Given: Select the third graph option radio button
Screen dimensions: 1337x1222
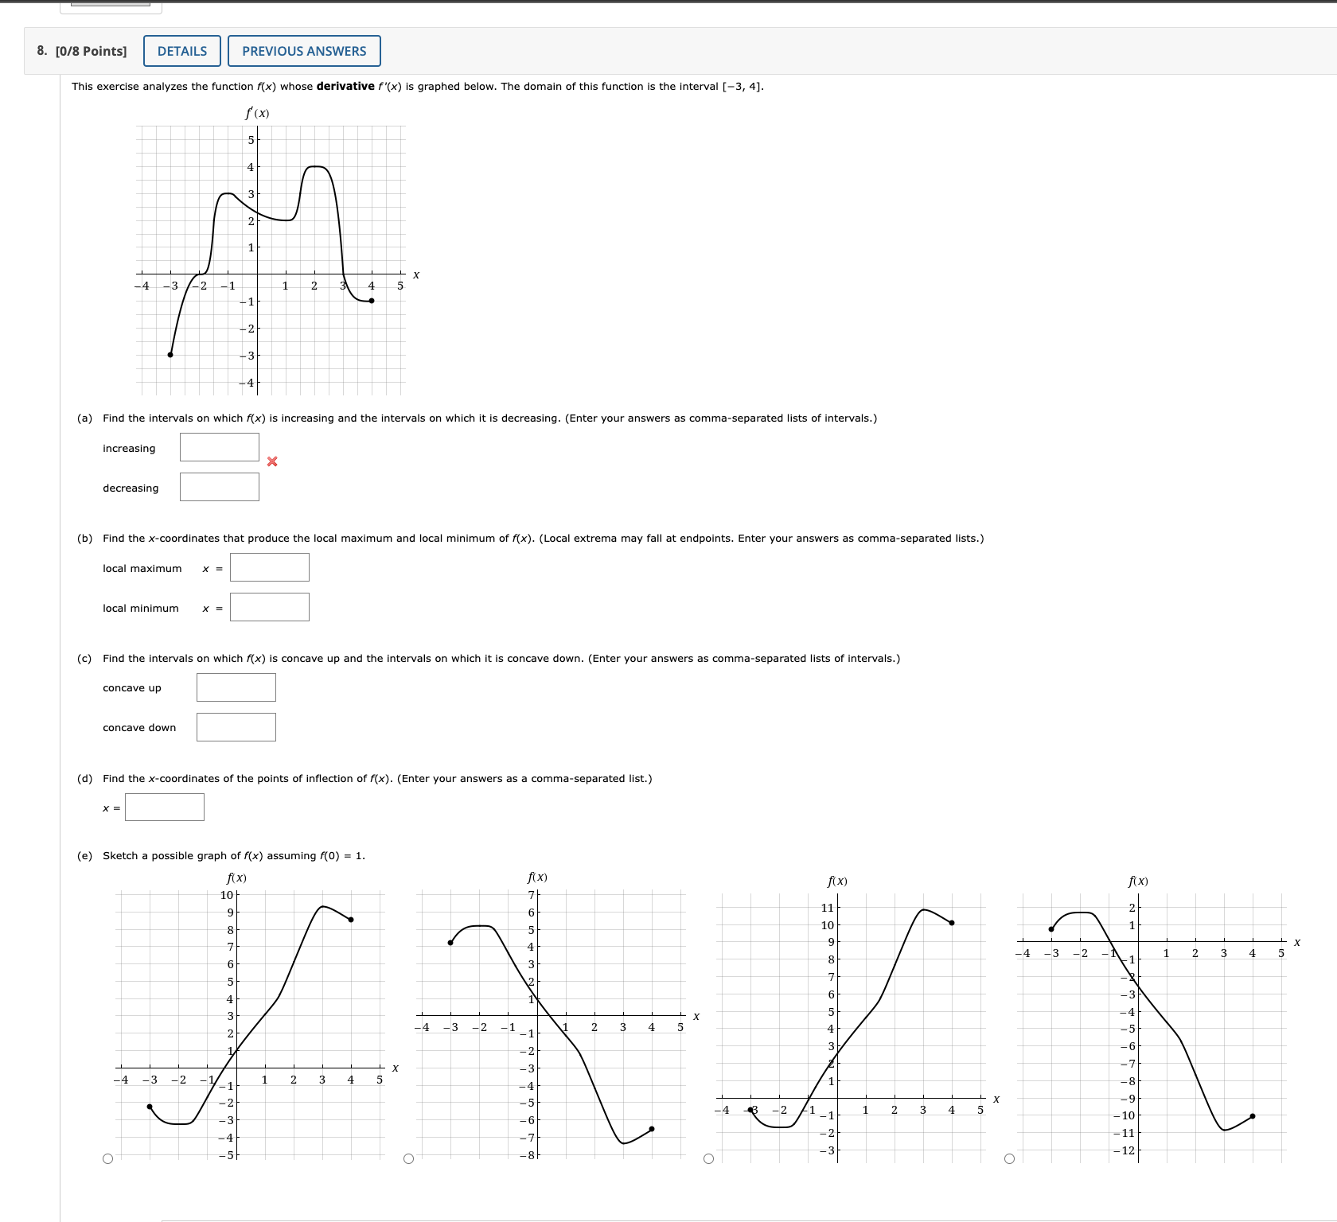Looking at the screenshot, I should [x=708, y=1158].
